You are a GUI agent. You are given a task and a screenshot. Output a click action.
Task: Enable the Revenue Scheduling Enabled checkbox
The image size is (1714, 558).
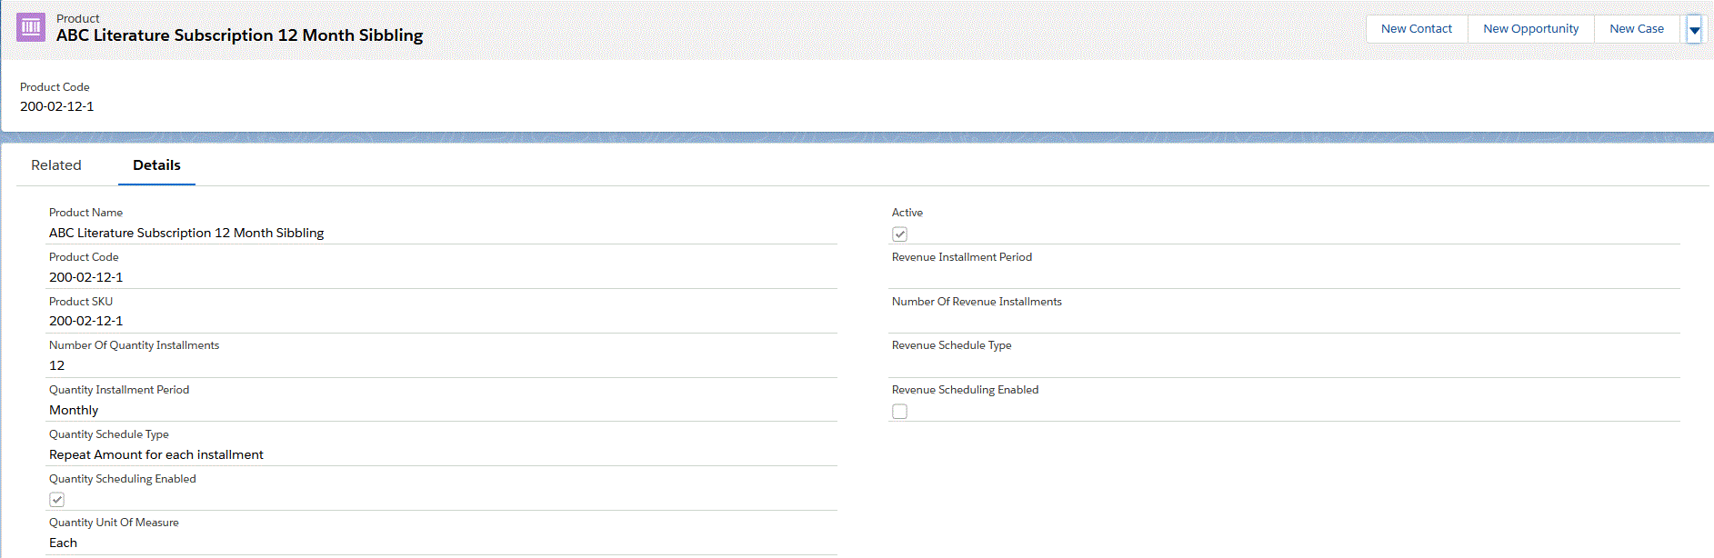899,412
